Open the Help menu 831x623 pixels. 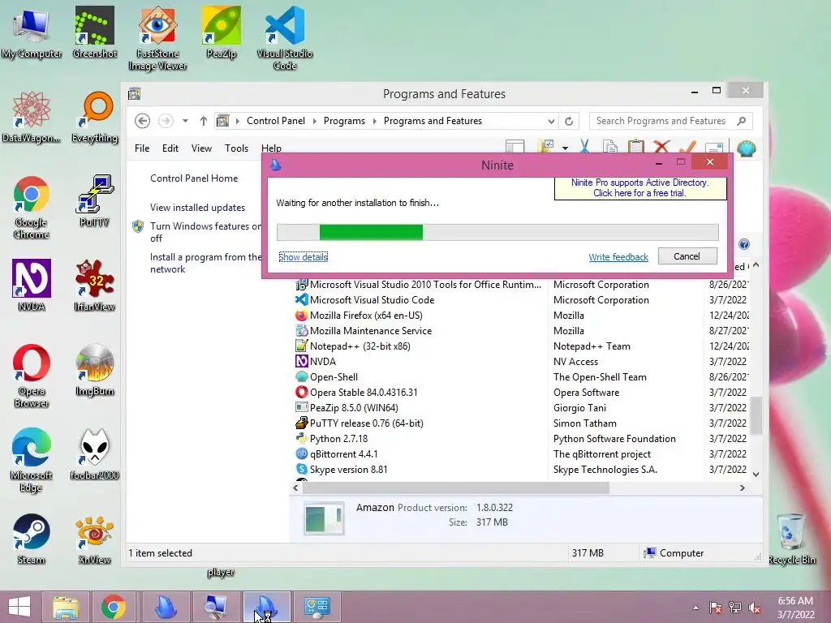point(271,148)
